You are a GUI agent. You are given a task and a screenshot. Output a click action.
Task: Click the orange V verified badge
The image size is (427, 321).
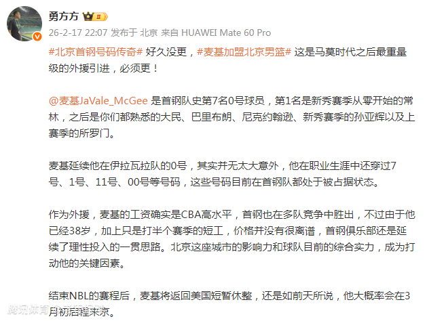(x=37, y=37)
